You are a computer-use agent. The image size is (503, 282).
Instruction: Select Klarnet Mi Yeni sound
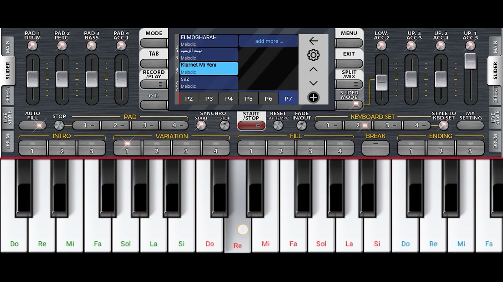[209, 68]
